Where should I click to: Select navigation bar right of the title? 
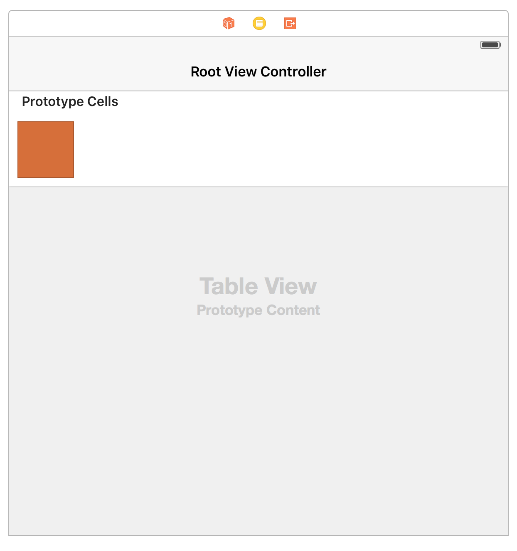click(416, 72)
